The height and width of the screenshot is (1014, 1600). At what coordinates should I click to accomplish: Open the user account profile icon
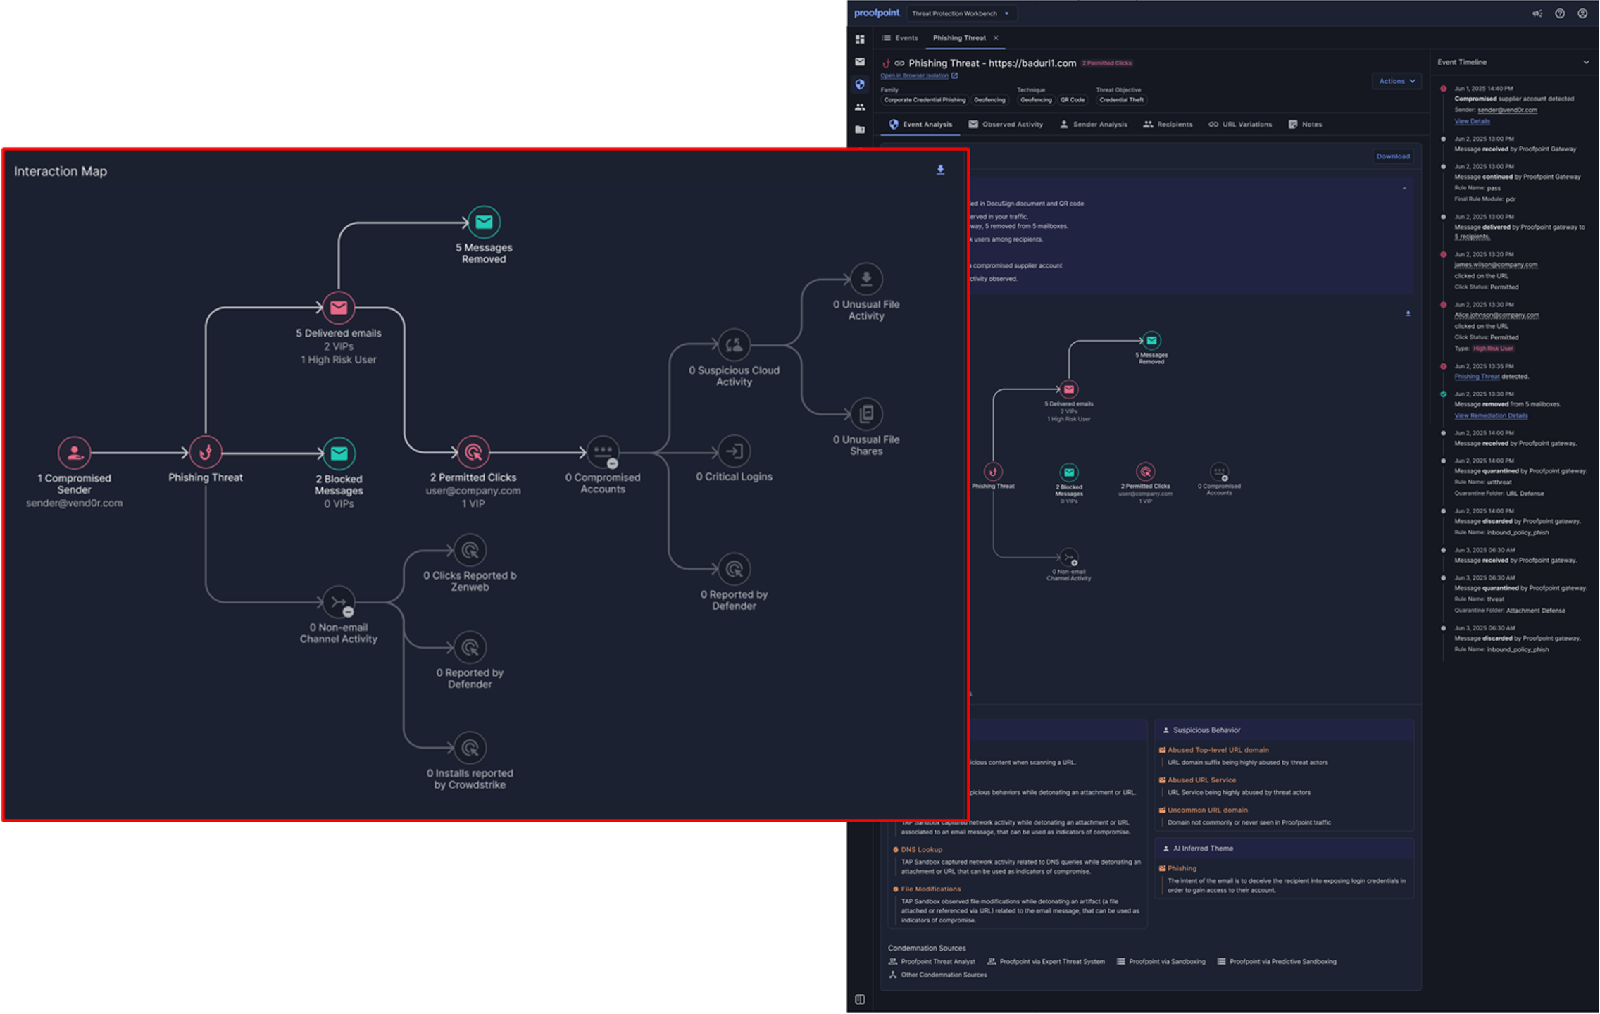pos(1582,13)
